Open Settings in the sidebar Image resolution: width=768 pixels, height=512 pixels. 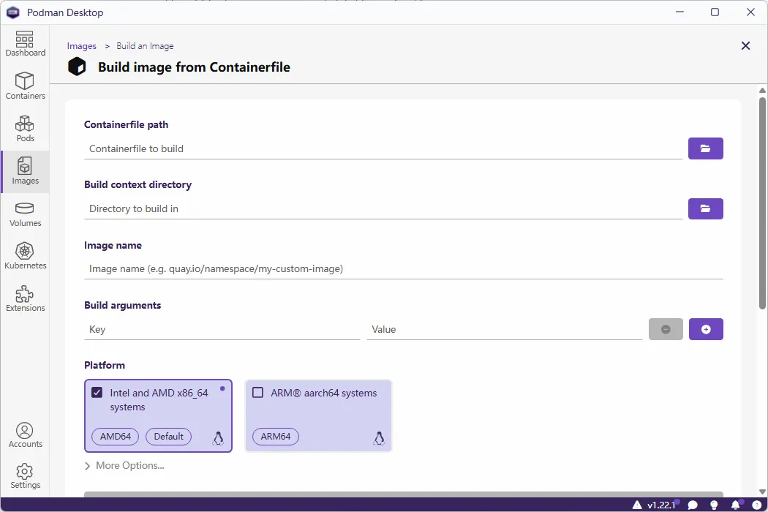coord(25,475)
